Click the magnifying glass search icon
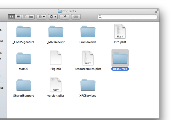173x120 pixels. pyautogui.click(x=100, y=17)
